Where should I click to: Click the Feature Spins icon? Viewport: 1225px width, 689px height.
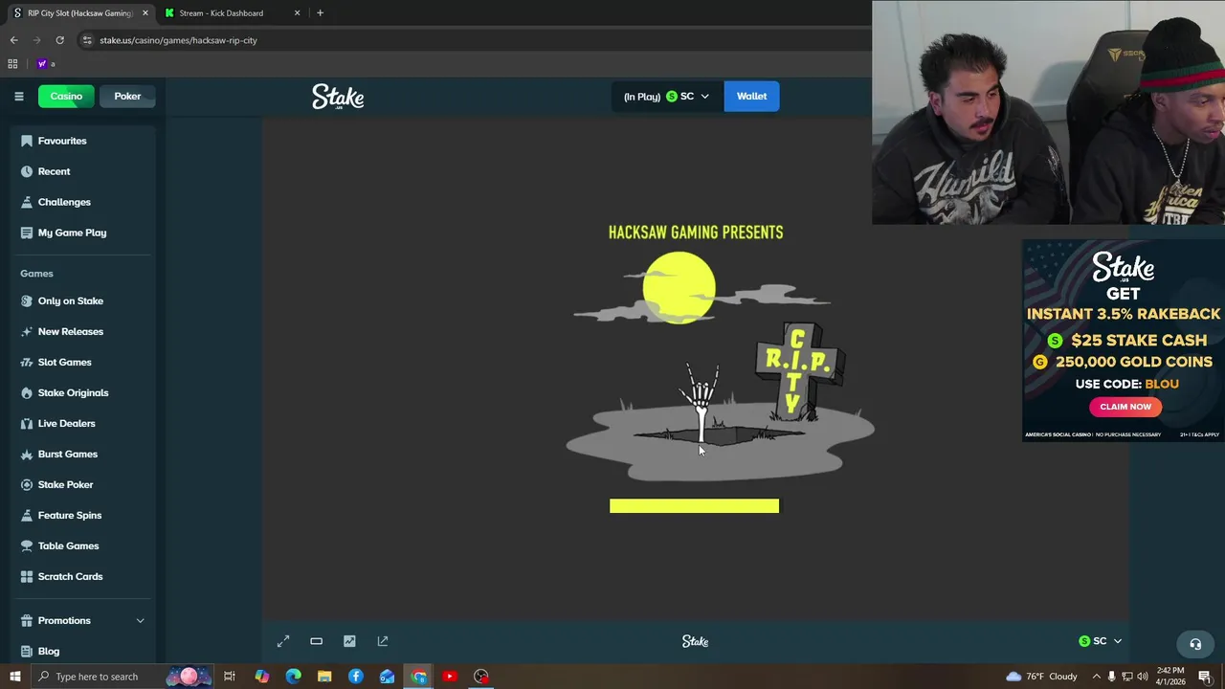tap(27, 515)
